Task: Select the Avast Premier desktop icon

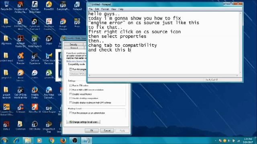Action: coord(20,58)
